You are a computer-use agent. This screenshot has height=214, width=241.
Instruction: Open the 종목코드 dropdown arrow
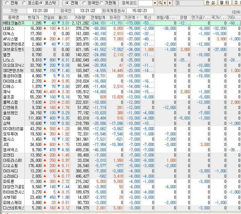pos(155,3)
